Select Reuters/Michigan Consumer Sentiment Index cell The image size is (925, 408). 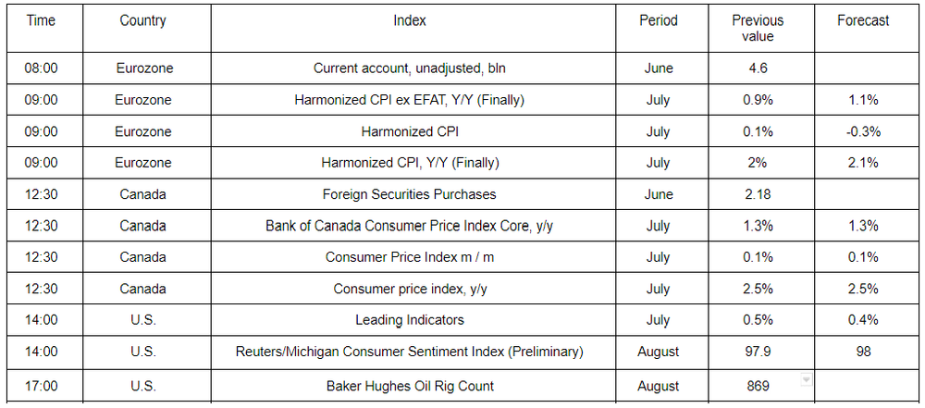click(410, 352)
